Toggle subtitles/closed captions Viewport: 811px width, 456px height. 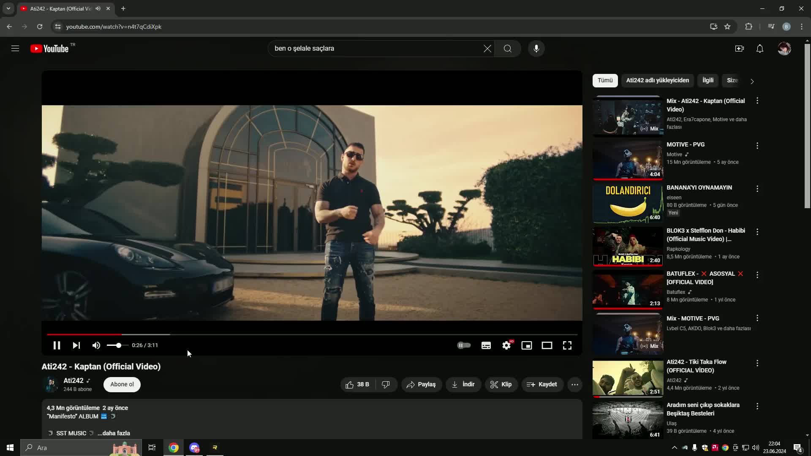click(486, 345)
